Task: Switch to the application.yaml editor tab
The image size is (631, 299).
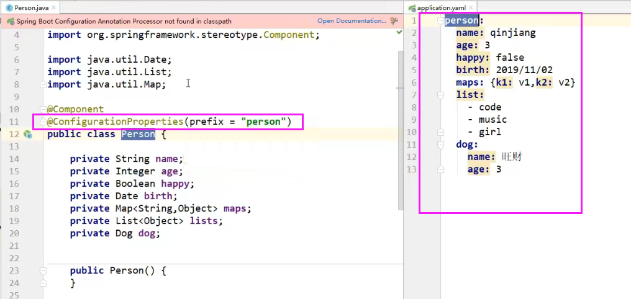Action: point(441,7)
